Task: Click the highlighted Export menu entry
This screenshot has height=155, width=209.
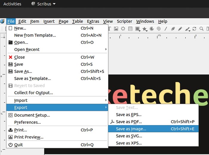Action: coord(57,107)
